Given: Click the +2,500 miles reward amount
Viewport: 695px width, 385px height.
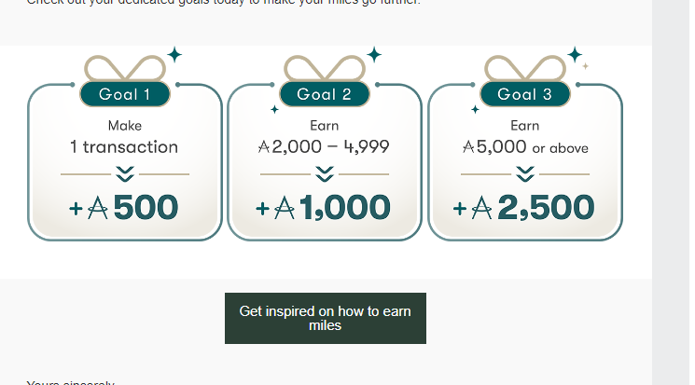Looking at the screenshot, I should [x=524, y=208].
